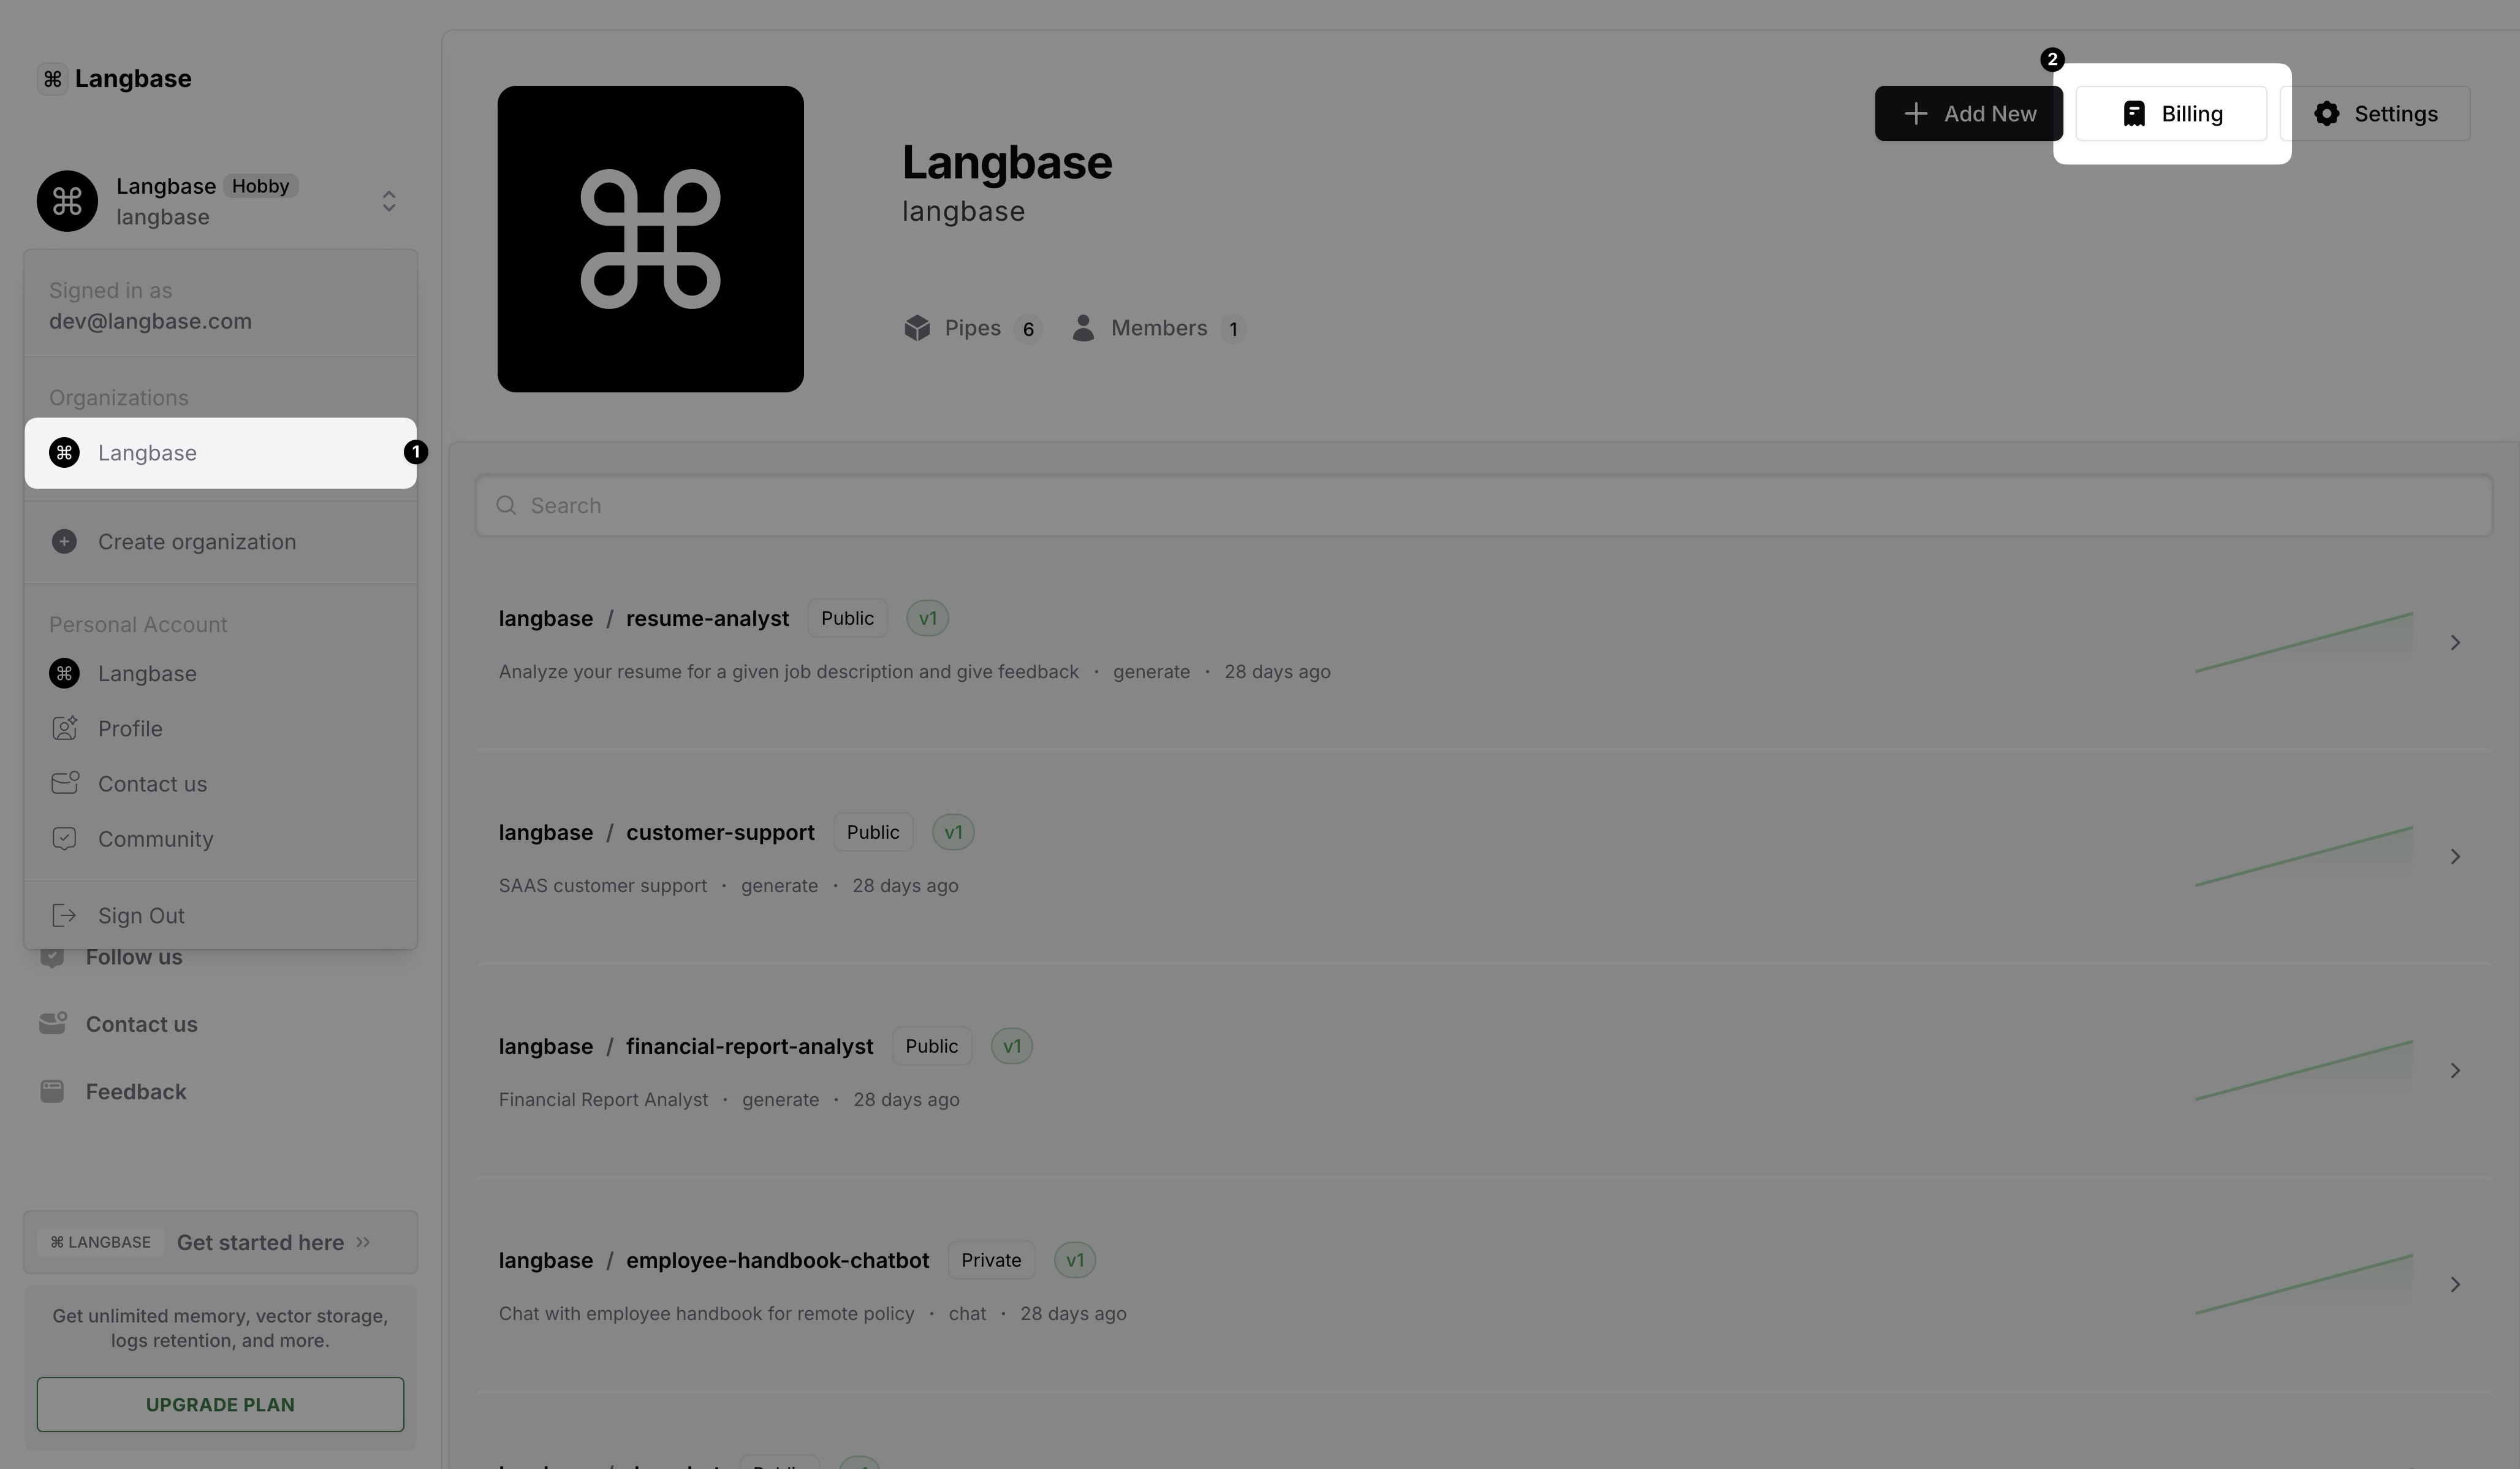The height and width of the screenshot is (1469, 2520).
Task: Click the Billing credit card icon
Action: [2134, 112]
